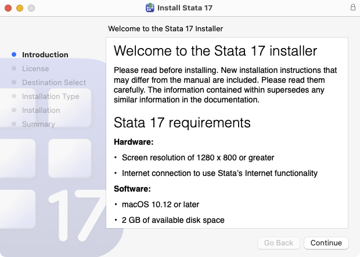Select the License step in sidebar
The height and width of the screenshot is (257, 360).
point(35,69)
